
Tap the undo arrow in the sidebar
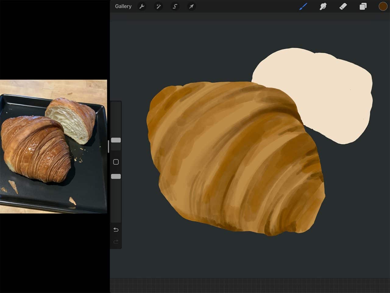[x=115, y=230]
